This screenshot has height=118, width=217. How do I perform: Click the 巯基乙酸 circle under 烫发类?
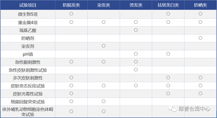[x=136, y=30]
